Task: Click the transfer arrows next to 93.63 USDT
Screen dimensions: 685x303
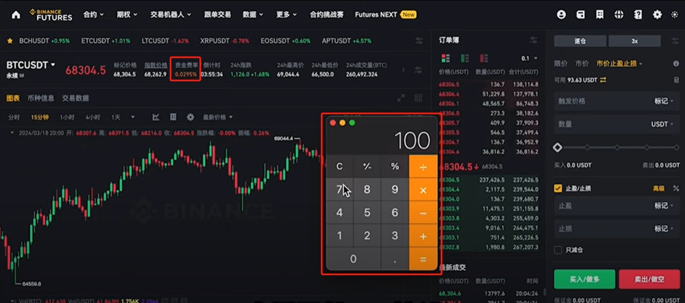Action: [603, 80]
